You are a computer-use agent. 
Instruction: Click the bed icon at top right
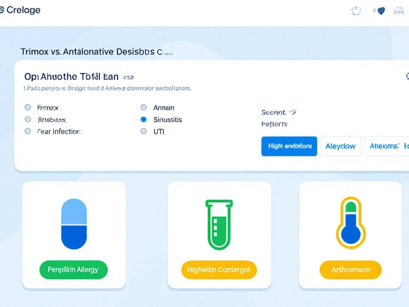[x=402, y=11]
